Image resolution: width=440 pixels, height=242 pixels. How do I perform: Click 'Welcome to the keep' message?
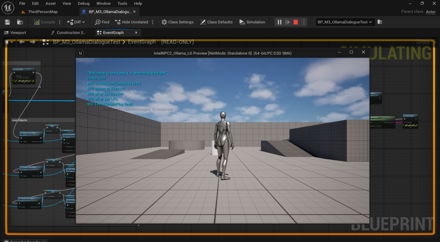point(128,73)
